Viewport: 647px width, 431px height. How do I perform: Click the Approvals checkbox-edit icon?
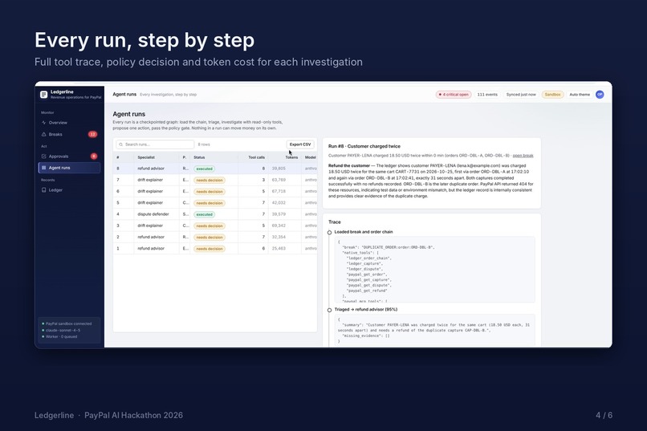[43, 157]
